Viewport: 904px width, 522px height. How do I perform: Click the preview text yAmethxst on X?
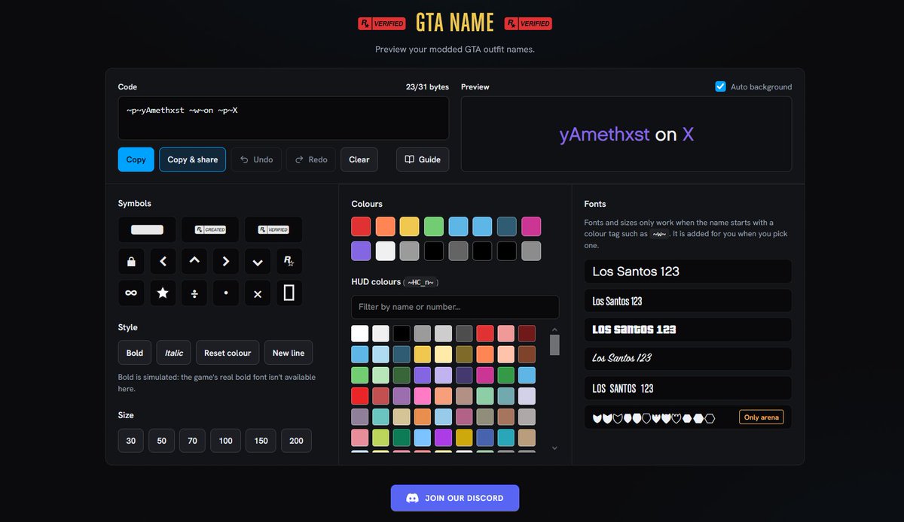tap(627, 135)
